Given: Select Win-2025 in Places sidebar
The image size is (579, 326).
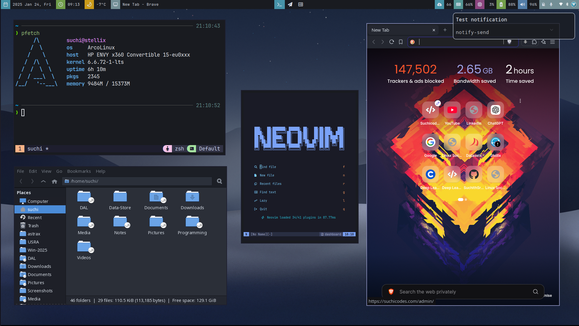Looking at the screenshot, I should [40, 250].
